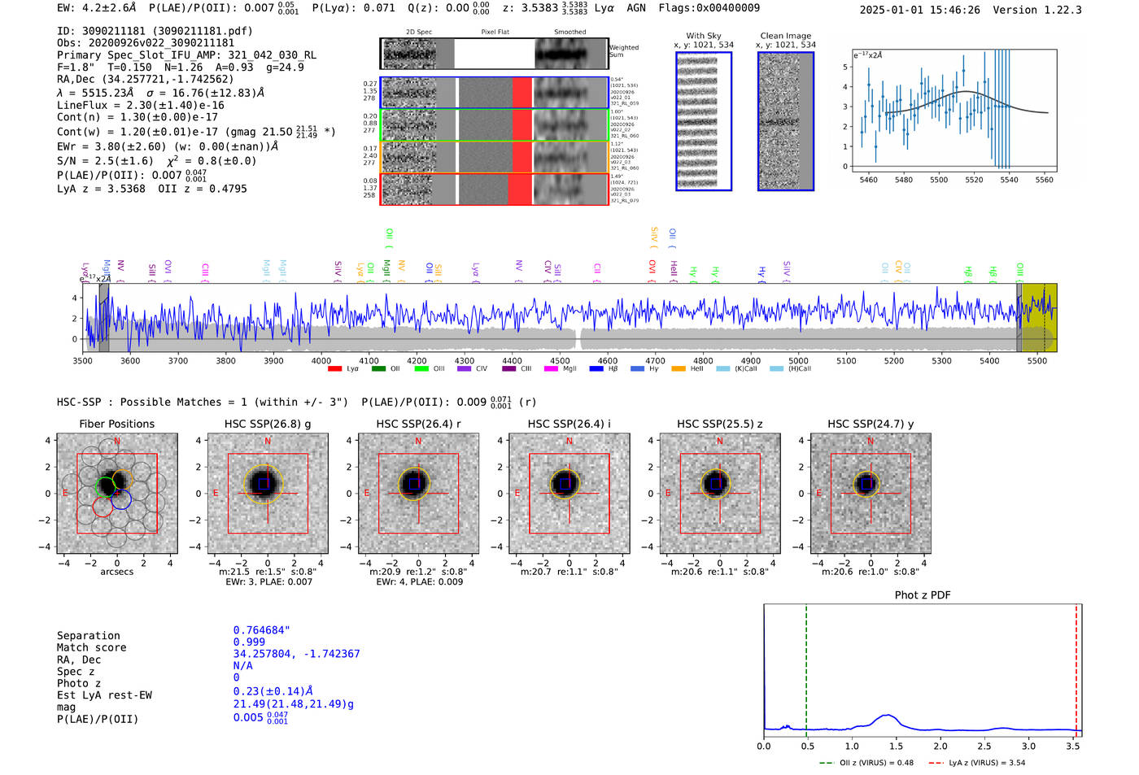1139x775 pixels.
Task: Click the orange HeII legend swatch
Action: [x=679, y=368]
